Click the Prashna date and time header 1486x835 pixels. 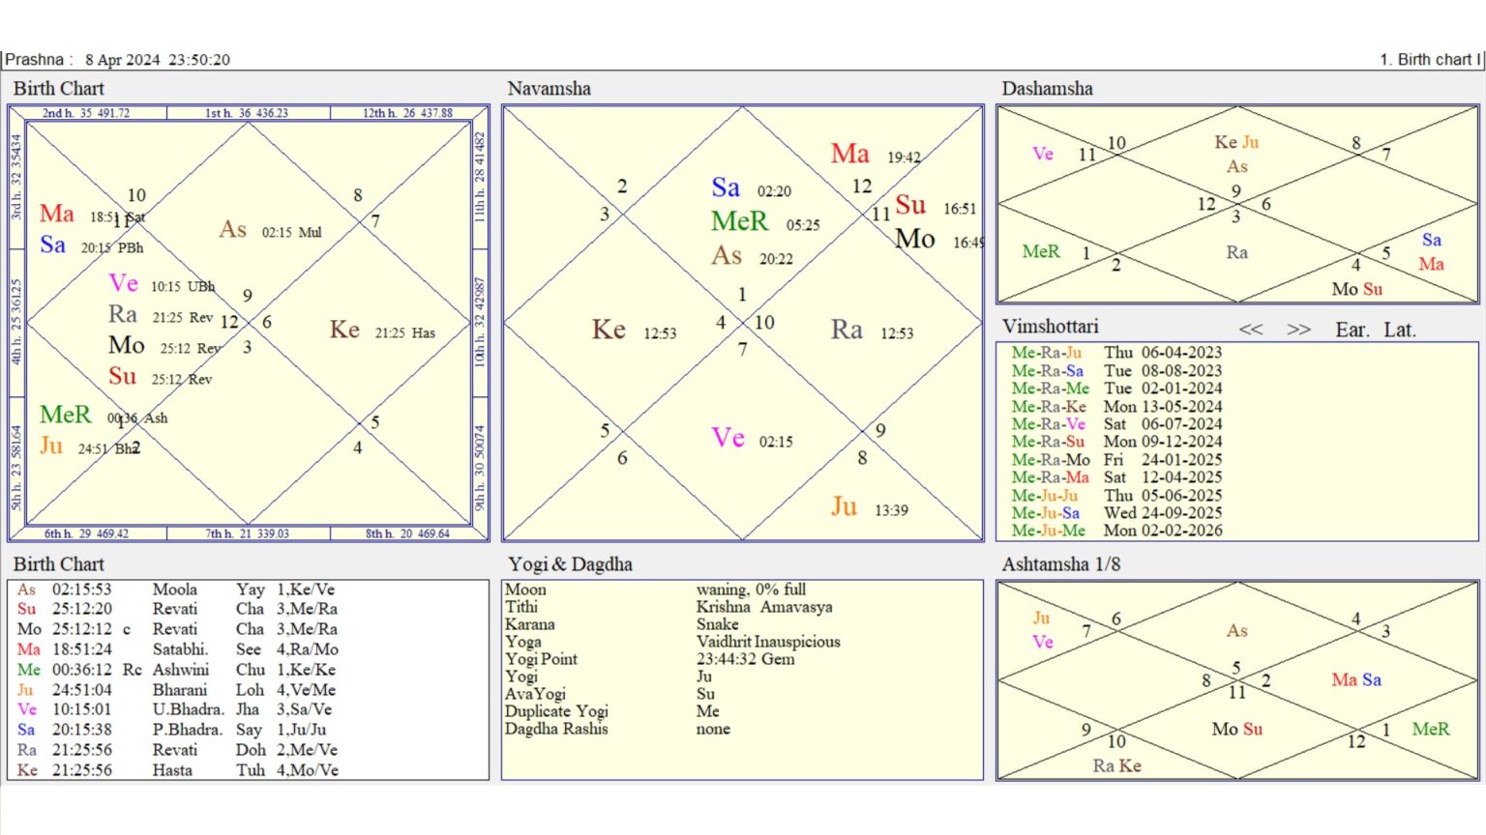coord(118,59)
